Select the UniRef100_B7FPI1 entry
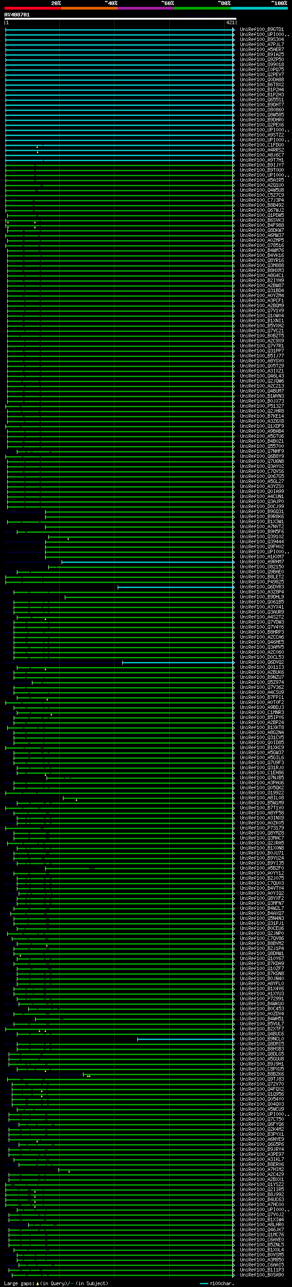 coord(262,698)
